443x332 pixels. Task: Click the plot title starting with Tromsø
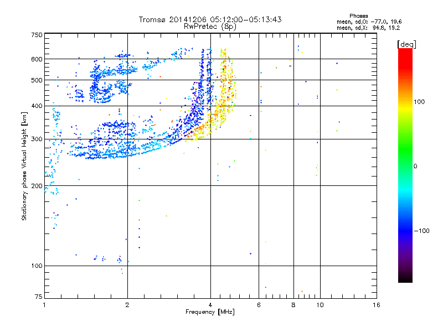coord(210,19)
